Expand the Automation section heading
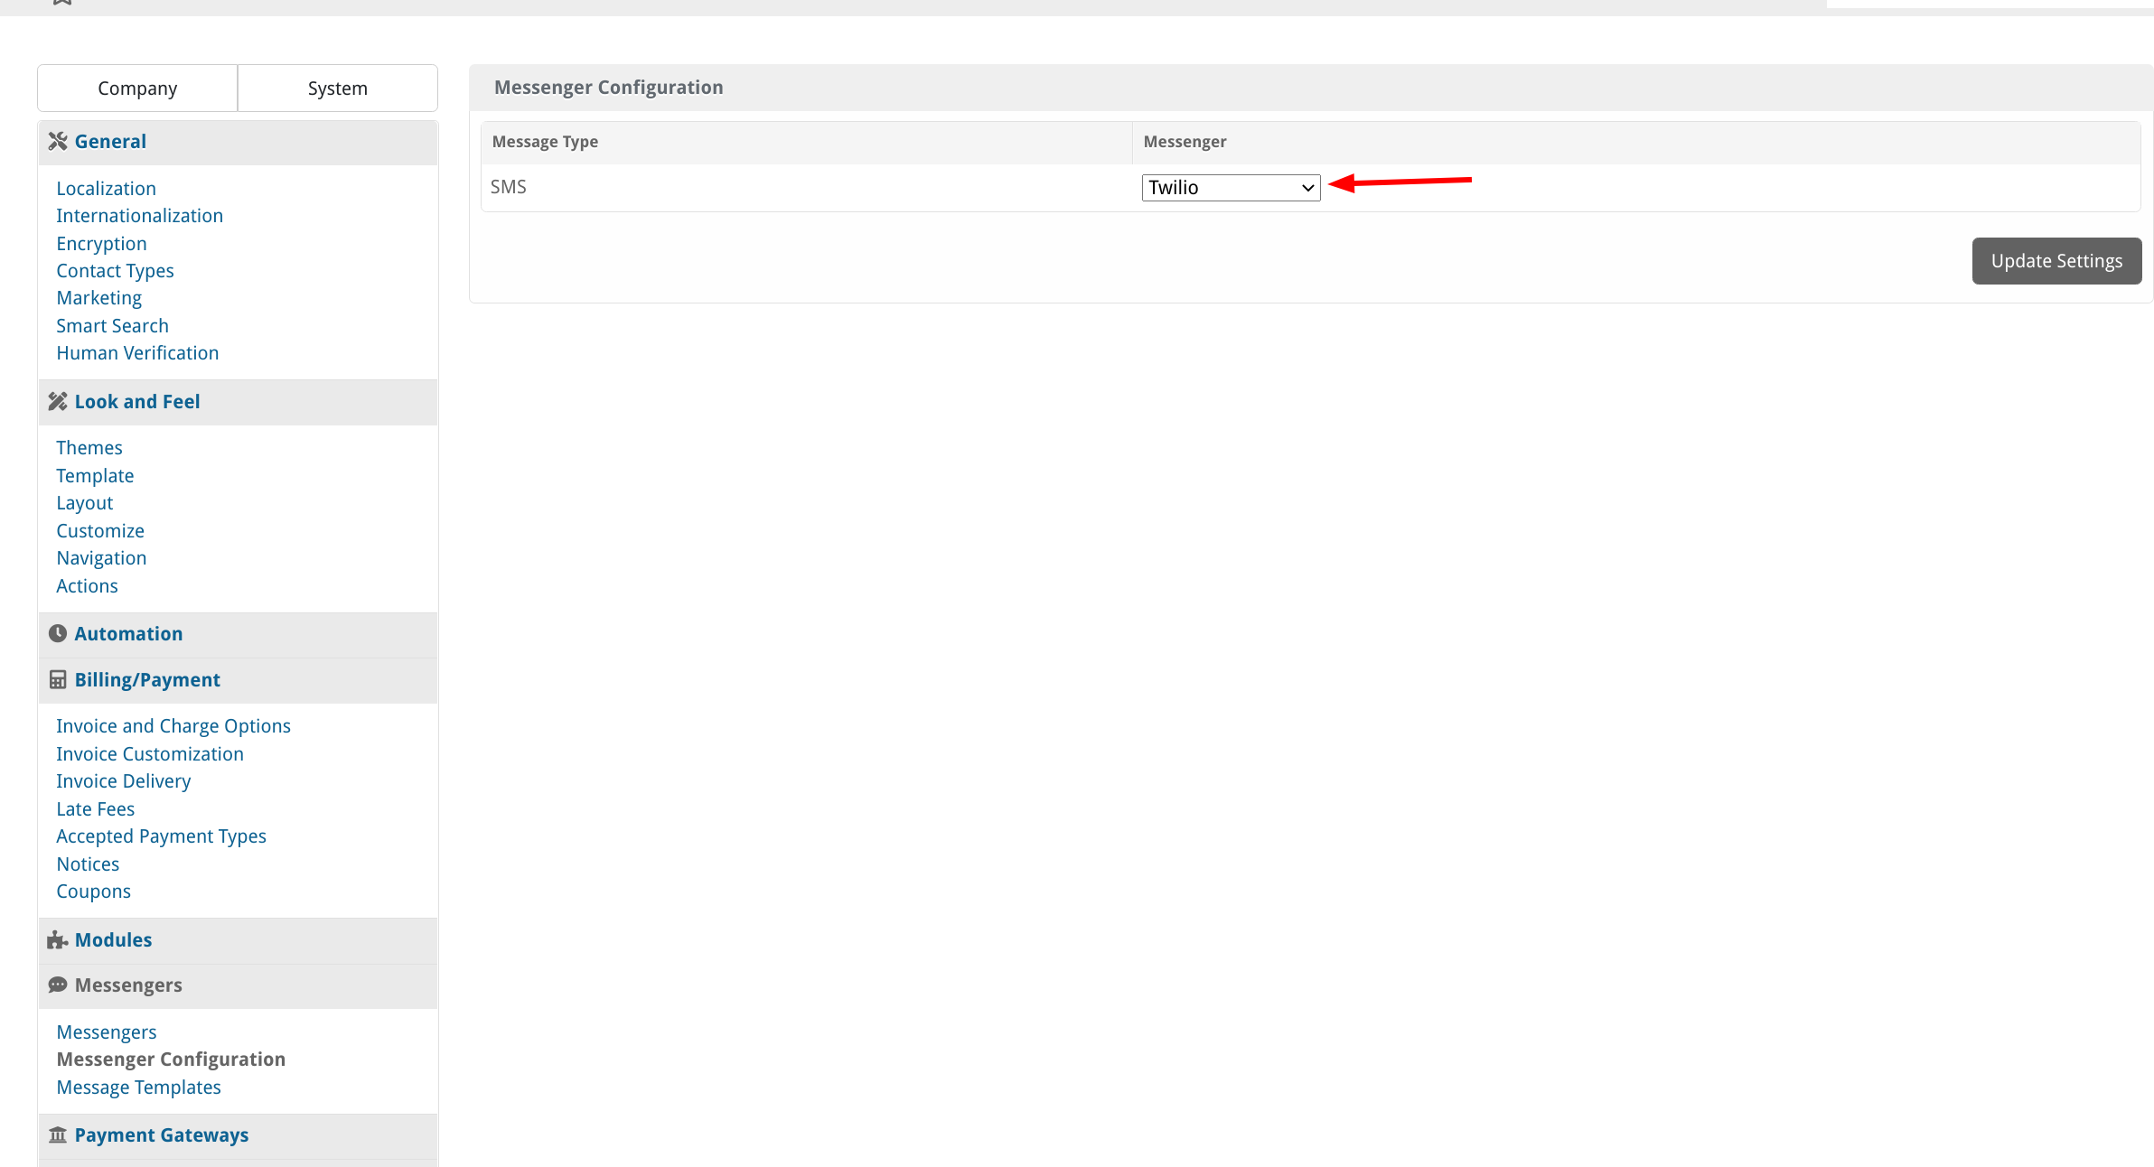The height and width of the screenshot is (1167, 2154). 128,633
